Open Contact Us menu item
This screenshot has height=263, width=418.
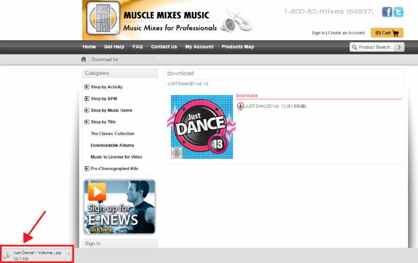pyautogui.click(x=164, y=47)
